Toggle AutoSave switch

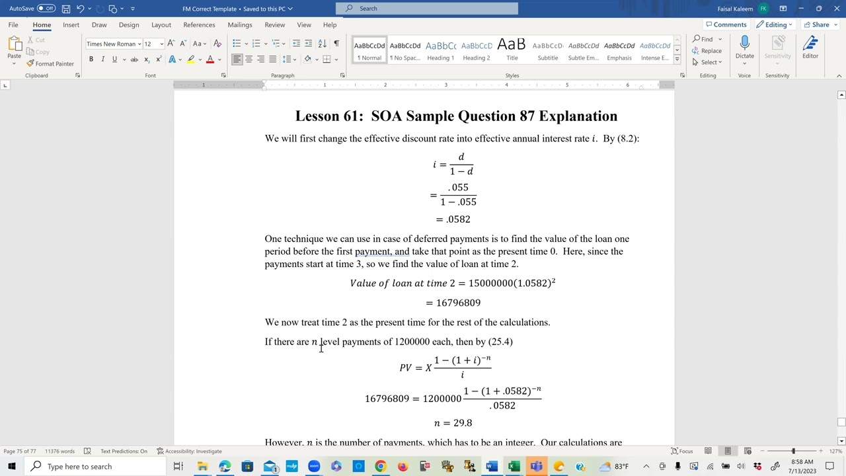pos(46,9)
